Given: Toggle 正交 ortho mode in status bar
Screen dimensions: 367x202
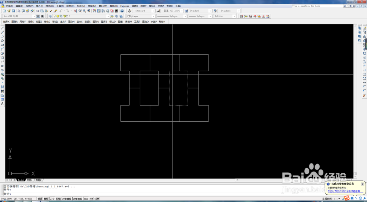Looking at the screenshot, I should click(x=52, y=199).
